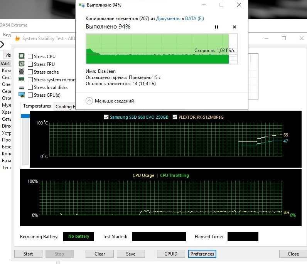
Task: Click the Stress GPU monitor icon
Action: tap(22, 95)
